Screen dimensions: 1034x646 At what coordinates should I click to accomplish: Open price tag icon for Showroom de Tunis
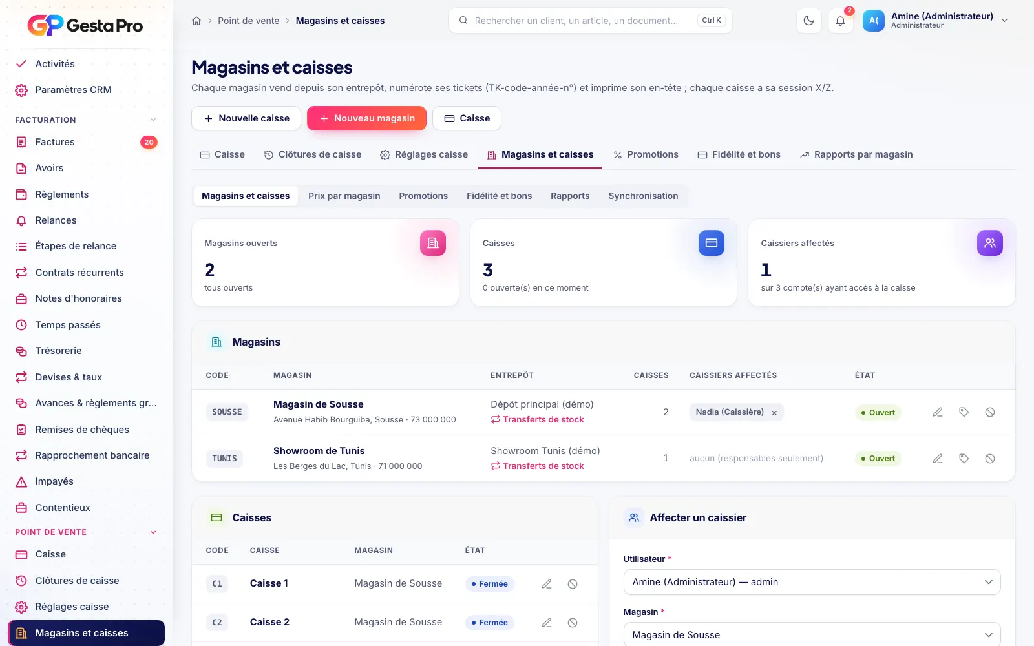[964, 459]
